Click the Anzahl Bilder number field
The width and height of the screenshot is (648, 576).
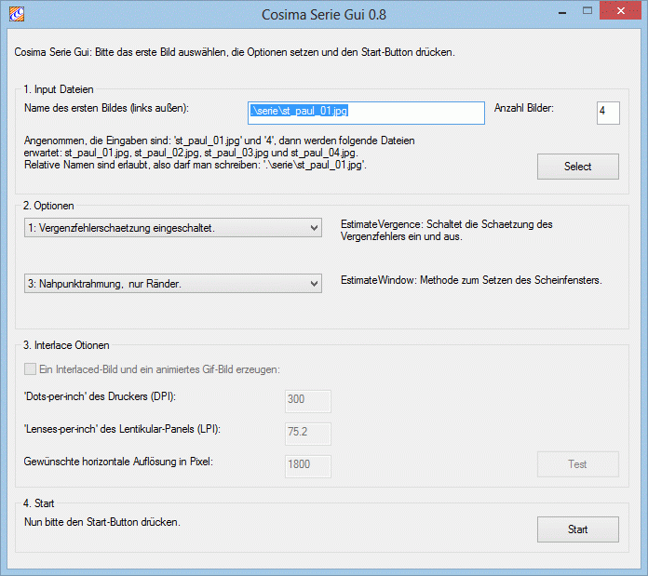tap(607, 113)
